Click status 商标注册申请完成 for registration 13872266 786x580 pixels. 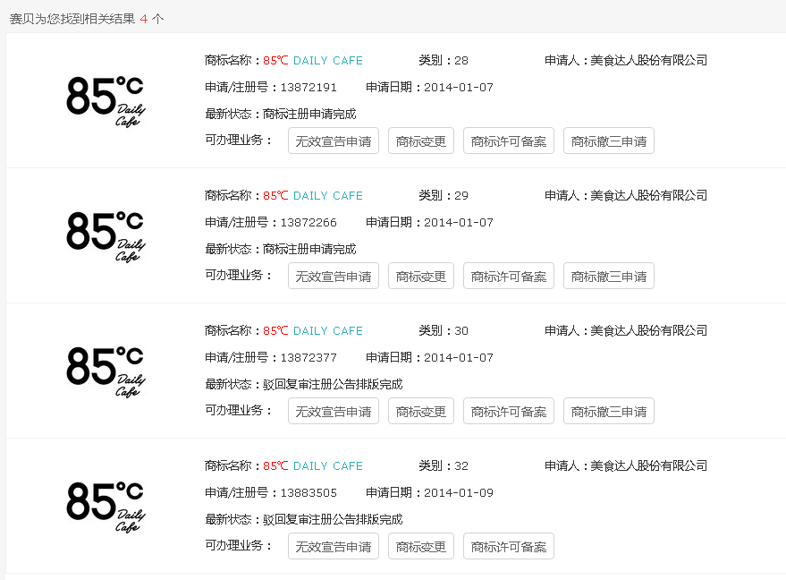coord(309,250)
